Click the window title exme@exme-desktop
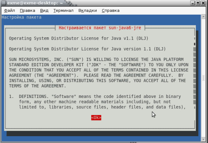 coord(35,3)
